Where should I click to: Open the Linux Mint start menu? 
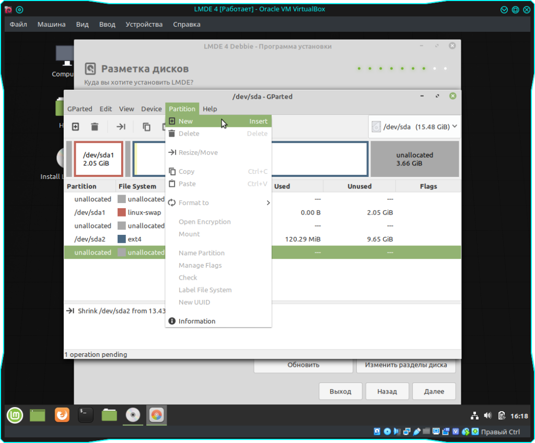coord(15,415)
